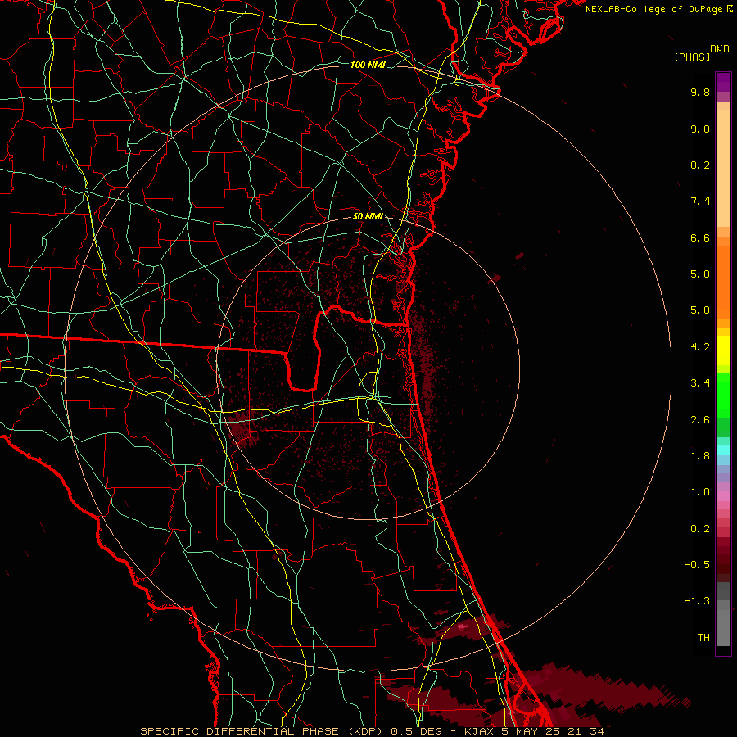This screenshot has height=737, width=737.
Task: Click the NEXLAB-College of DuPage credit text
Action: click(655, 9)
